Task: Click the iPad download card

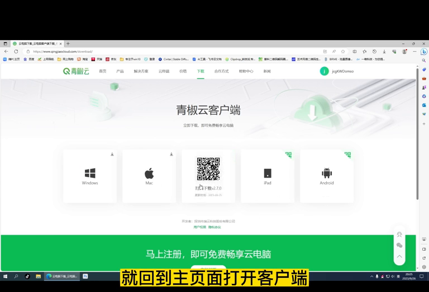Action: click(x=268, y=176)
